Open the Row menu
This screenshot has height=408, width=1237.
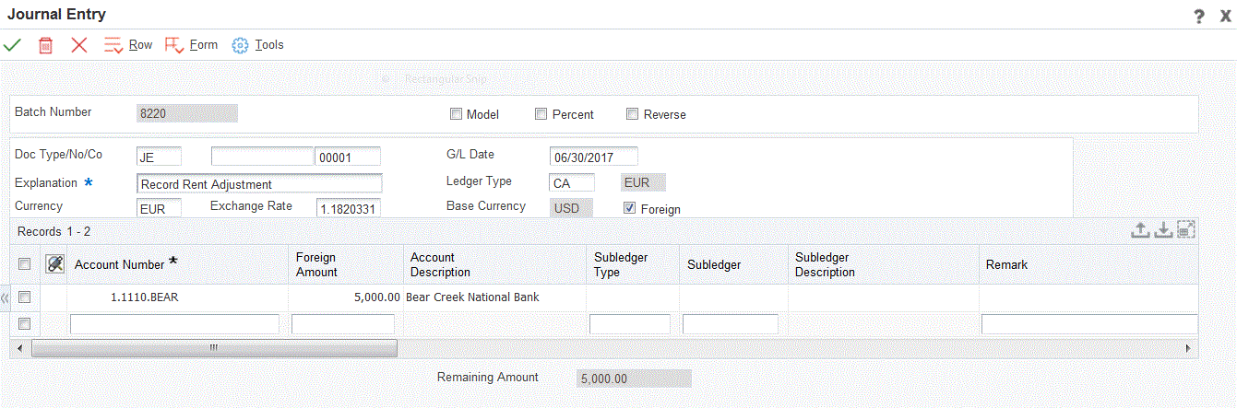pyautogui.click(x=127, y=45)
